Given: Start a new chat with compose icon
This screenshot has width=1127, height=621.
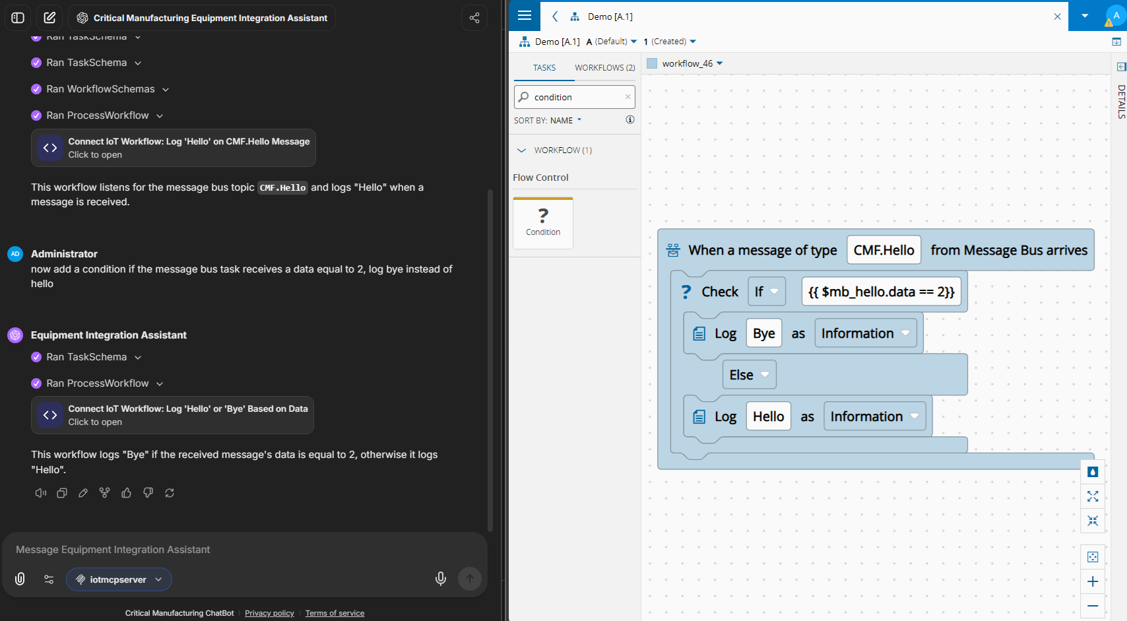Looking at the screenshot, I should click(49, 18).
